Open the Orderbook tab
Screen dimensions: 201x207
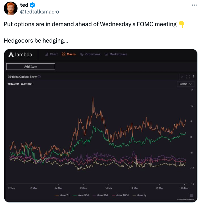[x=90, y=54]
